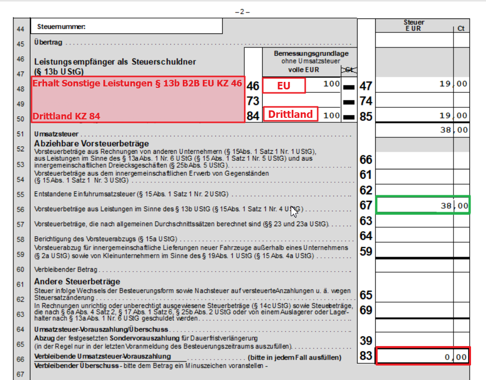Click the Kennzahl 69 tax field
The height and width of the screenshot is (380, 486).
click(x=422, y=310)
